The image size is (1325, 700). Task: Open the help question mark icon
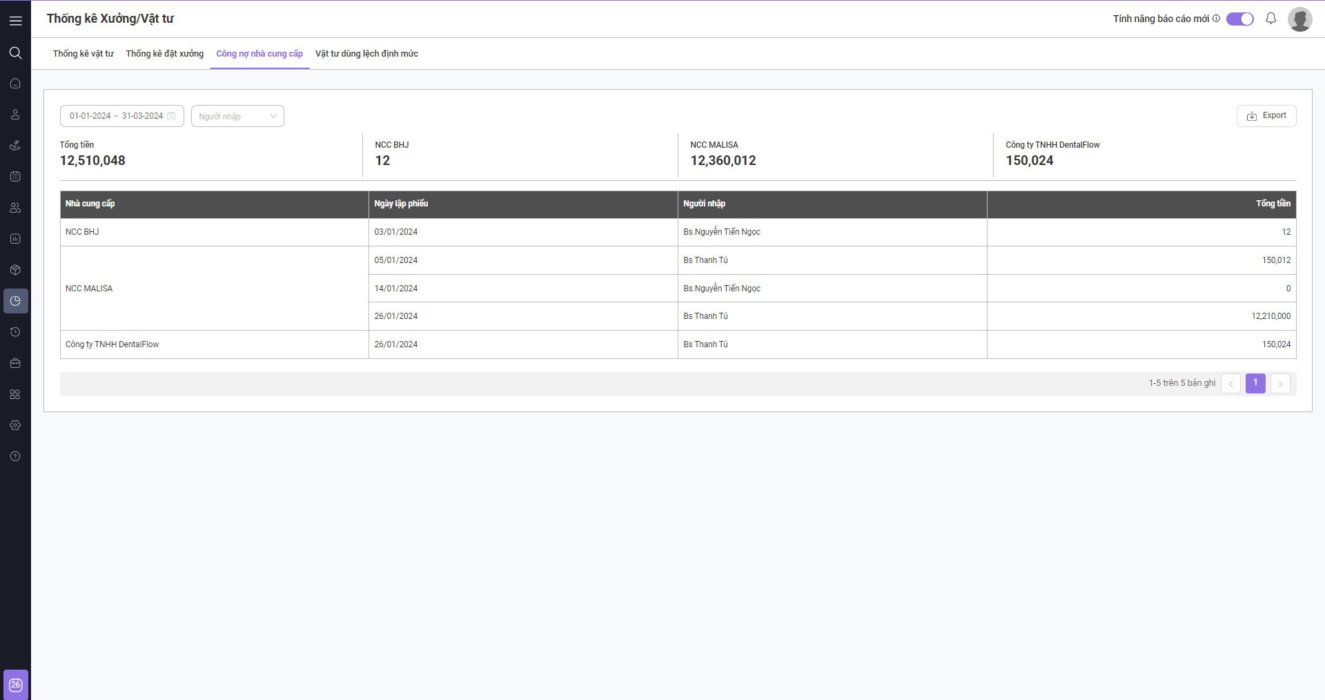tap(15, 456)
